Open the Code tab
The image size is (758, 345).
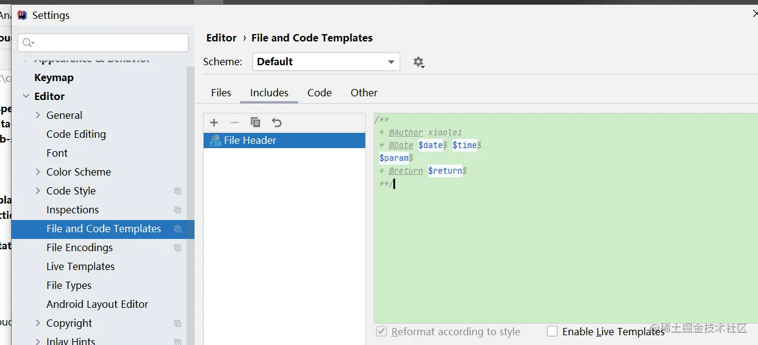click(x=320, y=93)
